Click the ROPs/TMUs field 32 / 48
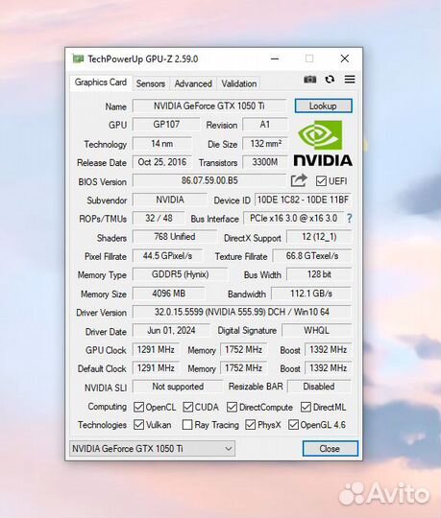Image resolution: width=441 pixels, height=518 pixels. (x=159, y=219)
